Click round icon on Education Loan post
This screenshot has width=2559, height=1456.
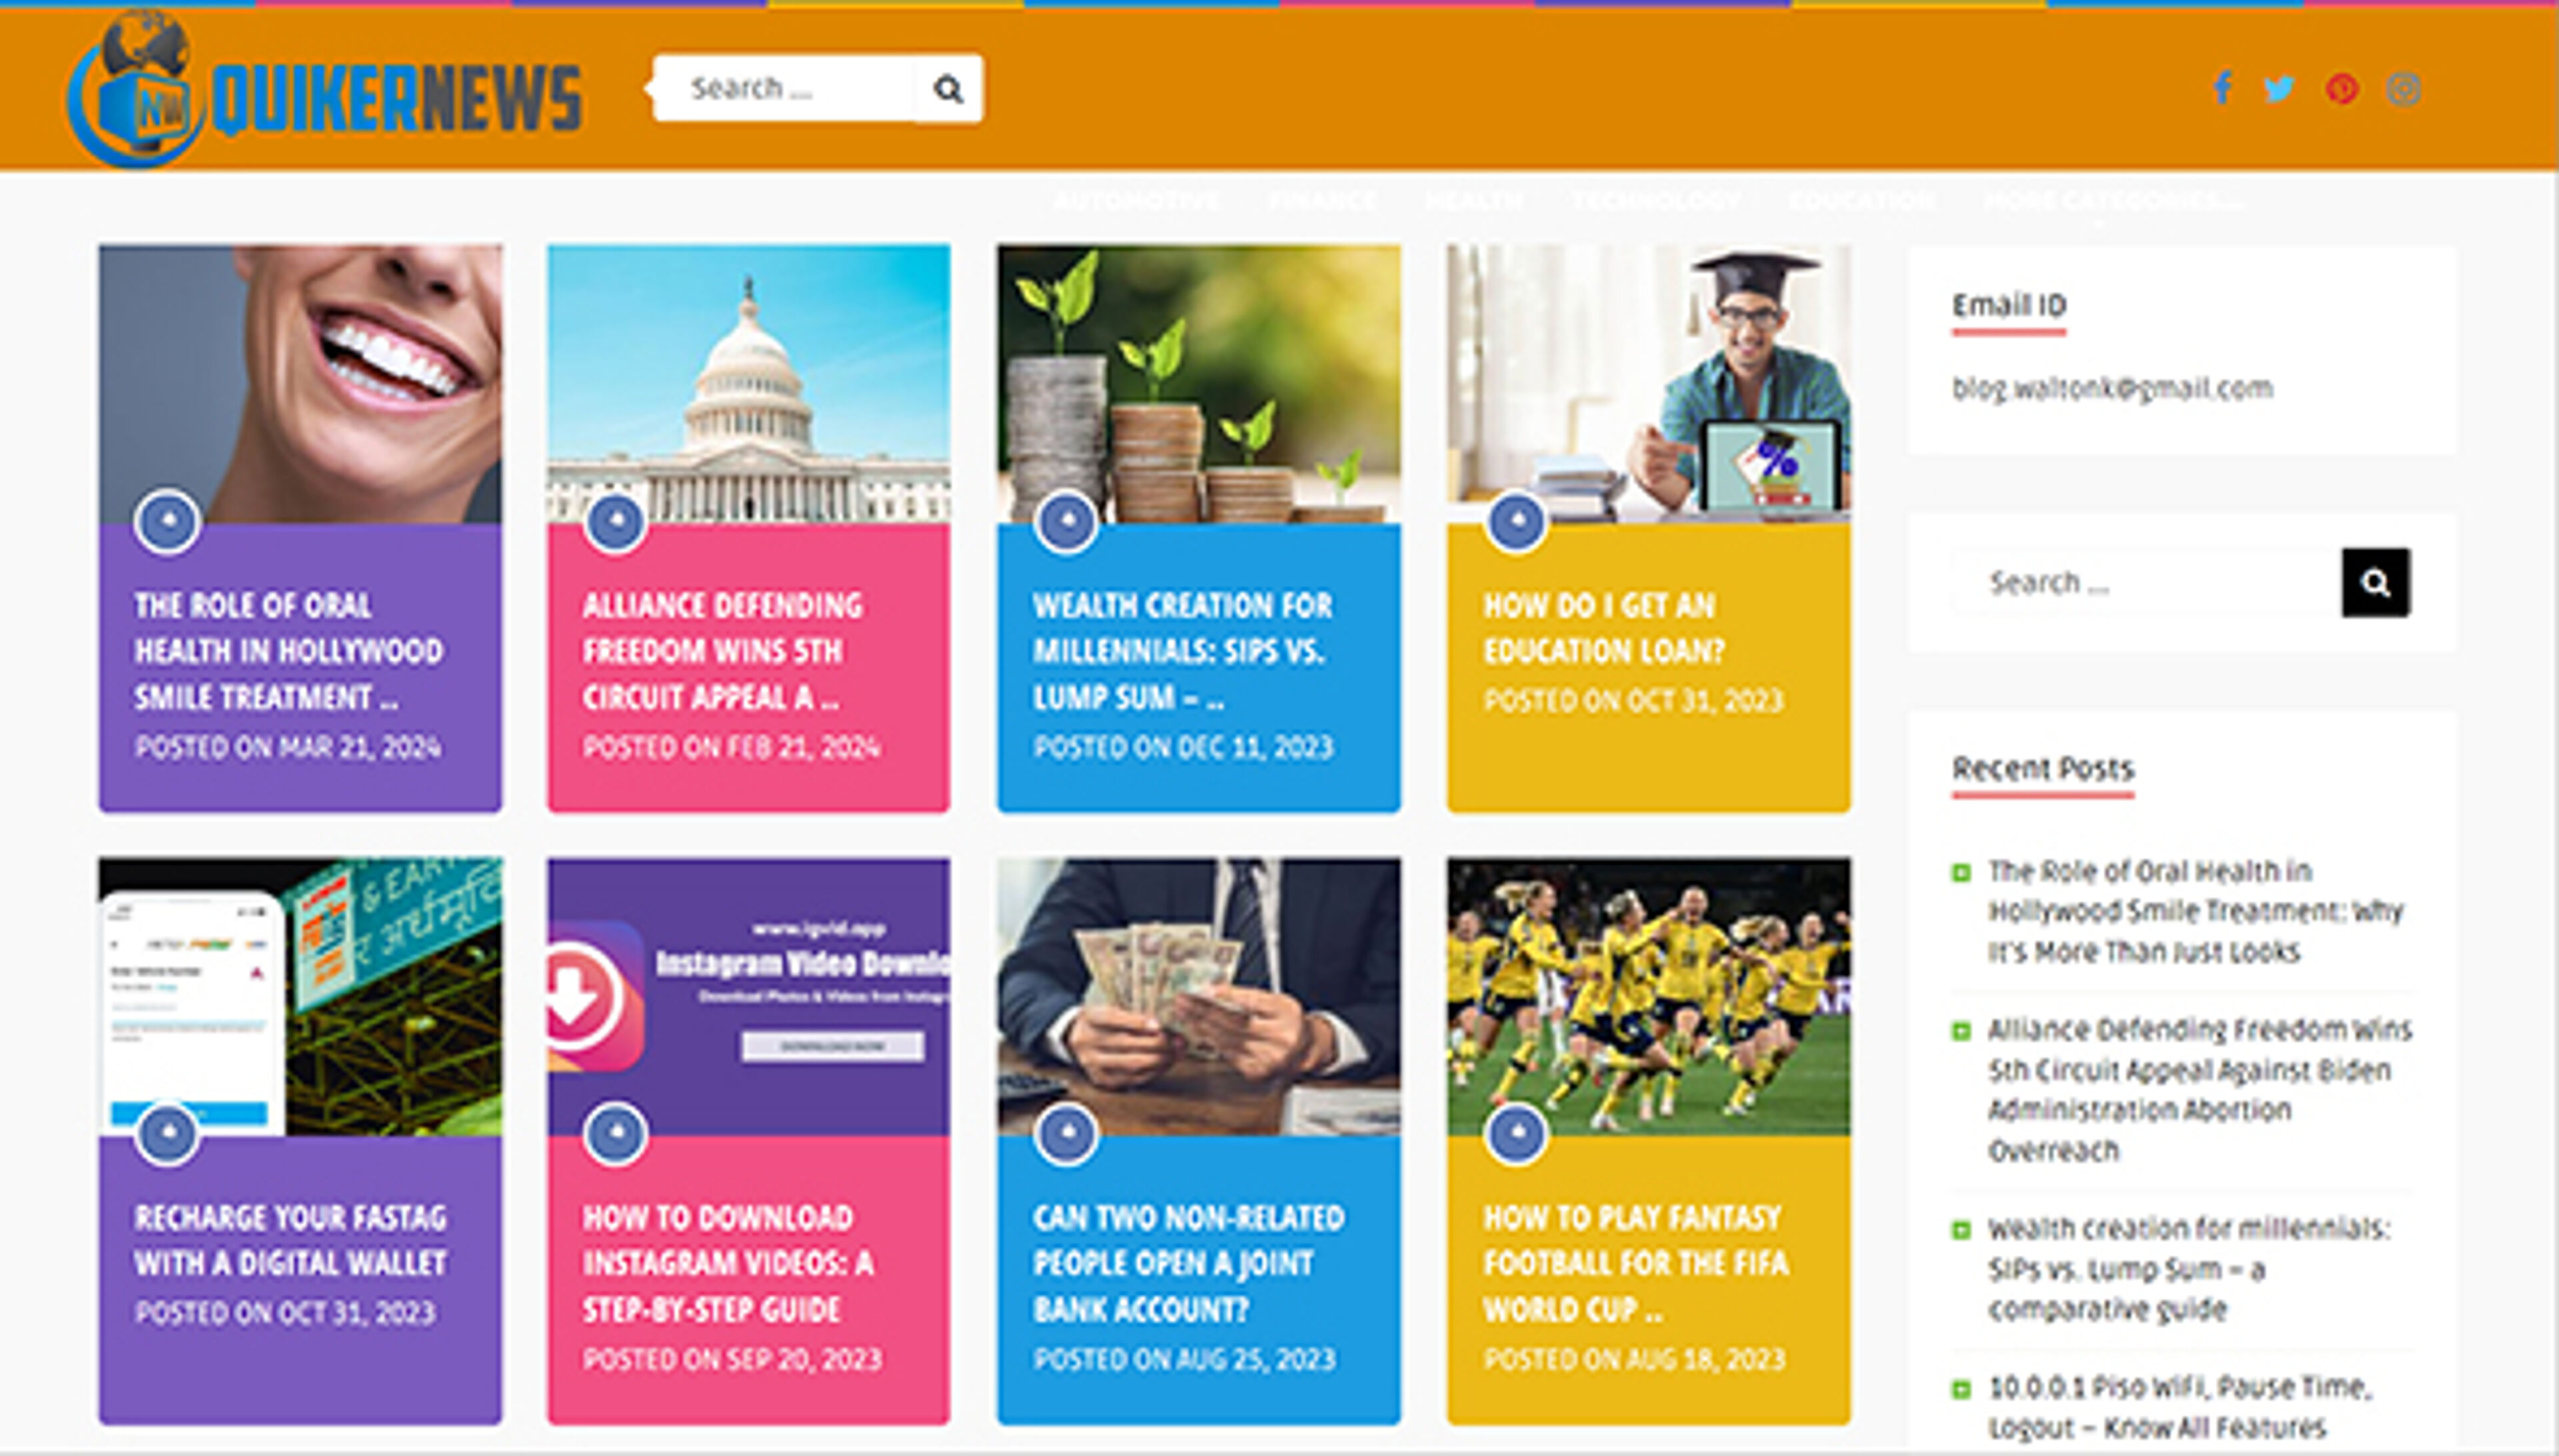(1517, 521)
